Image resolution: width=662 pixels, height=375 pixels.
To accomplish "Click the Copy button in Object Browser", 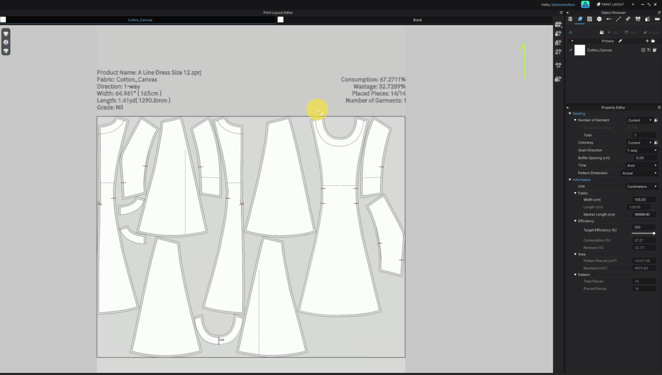I will coord(631,32).
